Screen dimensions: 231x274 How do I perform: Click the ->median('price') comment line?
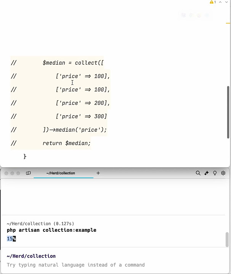[x=75, y=130]
